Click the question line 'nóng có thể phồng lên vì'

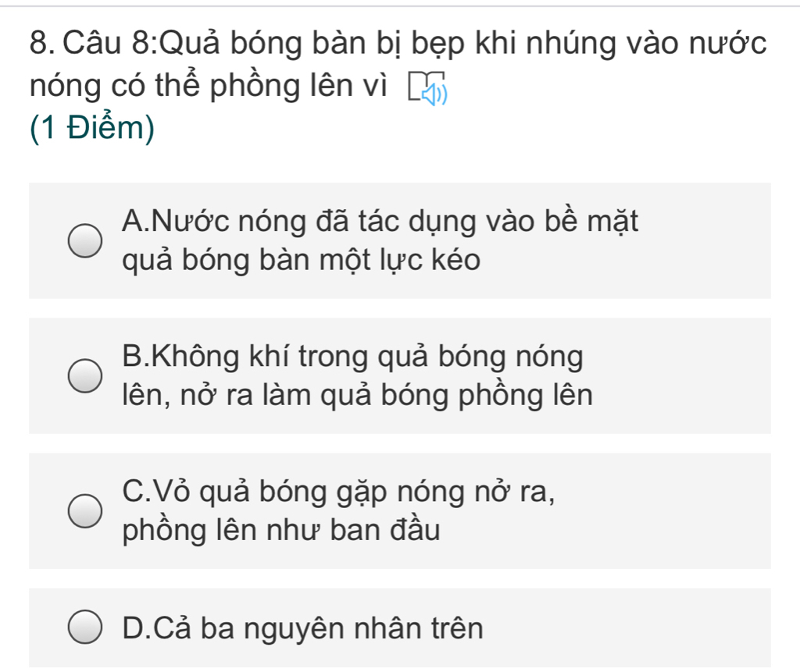tap(208, 86)
